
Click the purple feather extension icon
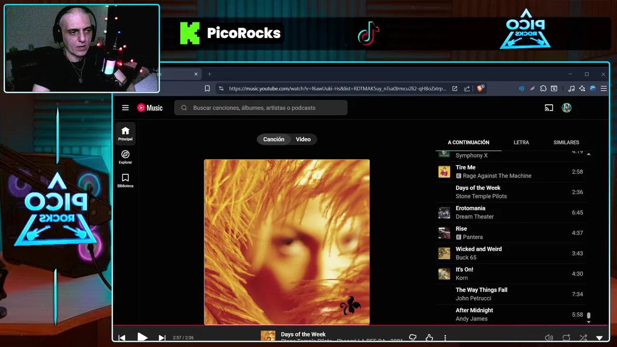(x=532, y=89)
